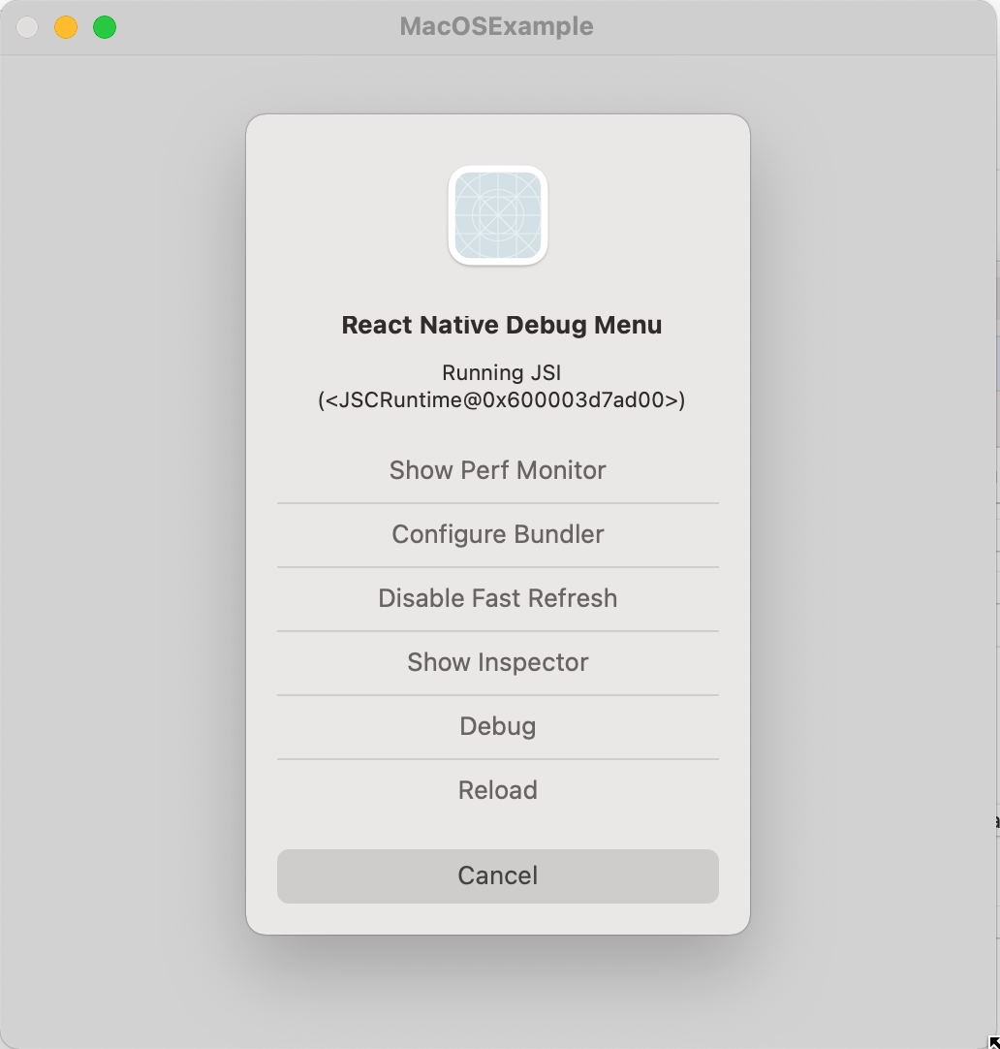Click the MacOSExample window title
This screenshot has height=1049, width=1000.
[497, 27]
